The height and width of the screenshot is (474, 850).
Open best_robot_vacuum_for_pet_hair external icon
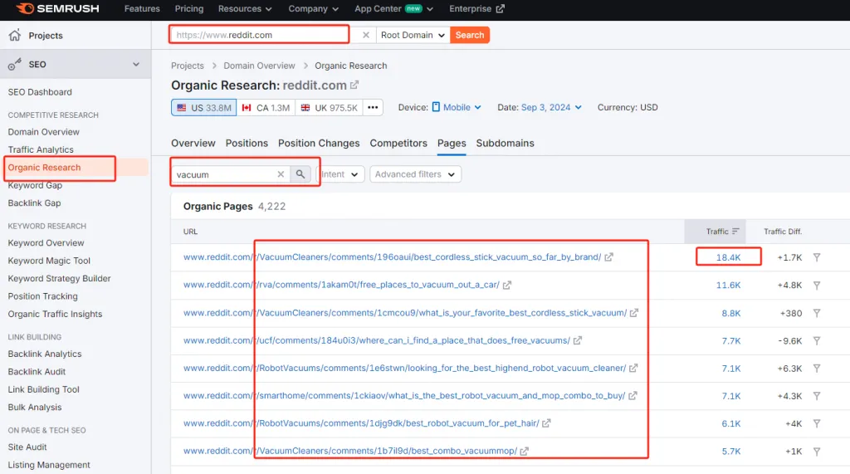[546, 423]
